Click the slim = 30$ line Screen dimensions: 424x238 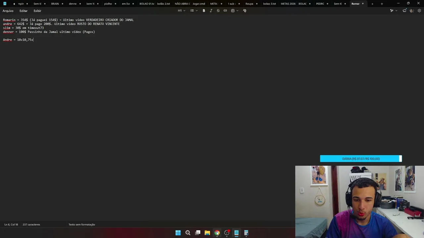point(23,28)
